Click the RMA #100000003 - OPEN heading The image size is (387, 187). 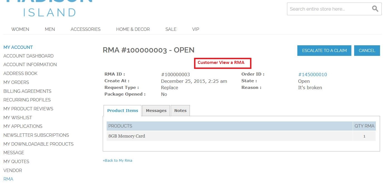coord(148,50)
